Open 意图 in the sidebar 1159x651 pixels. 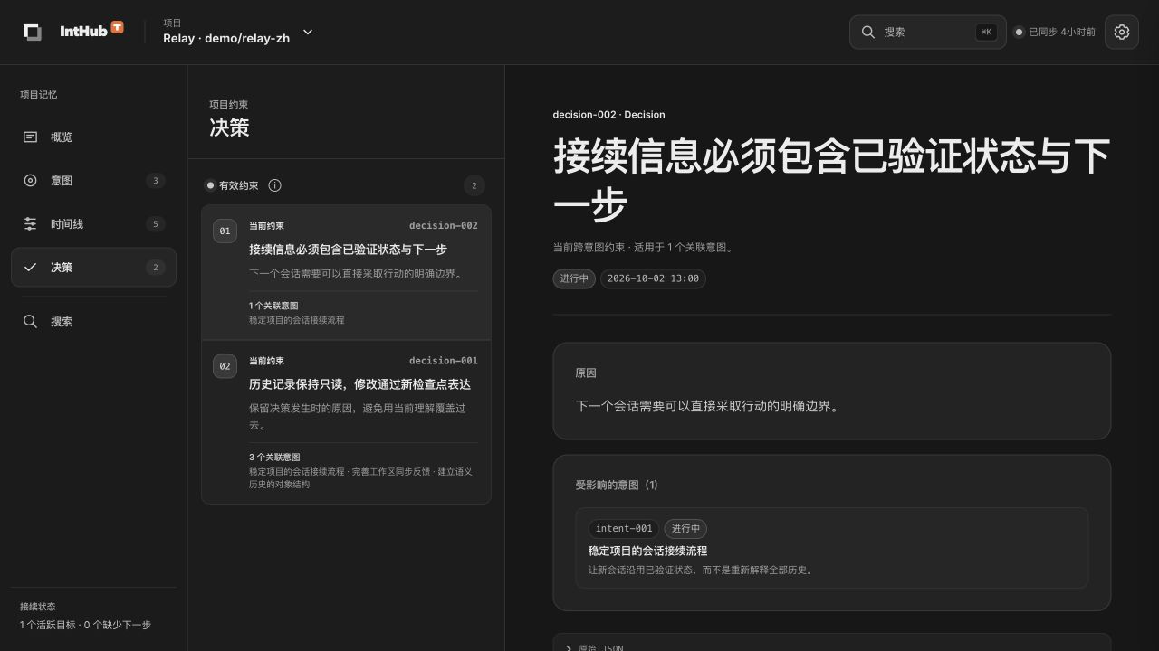(93, 180)
